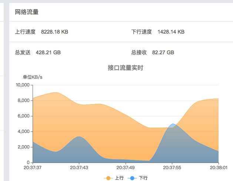The height and width of the screenshot is (181, 233).
Task: Select the 下行速度 value 1428.14 KB
Action: 171,32
